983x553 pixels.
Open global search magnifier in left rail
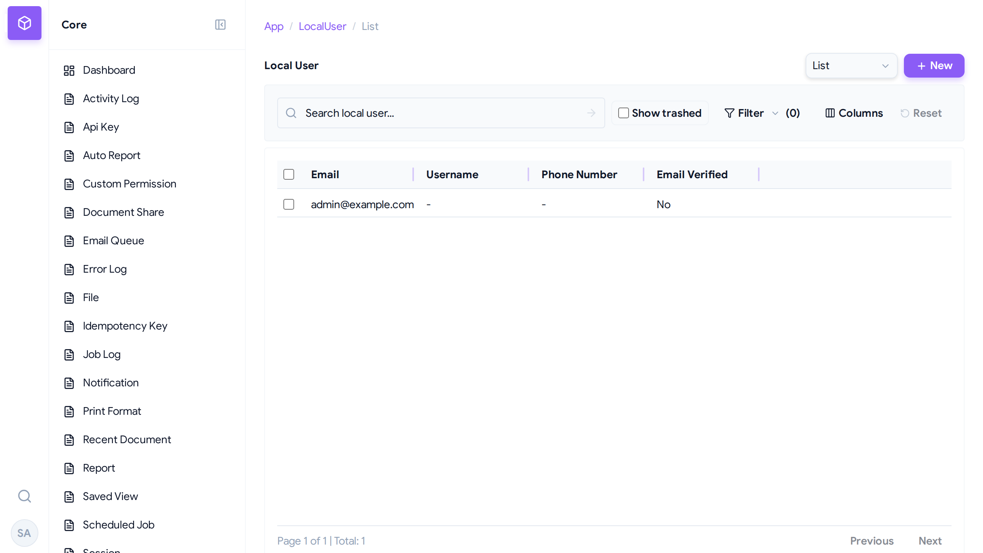pos(25,496)
